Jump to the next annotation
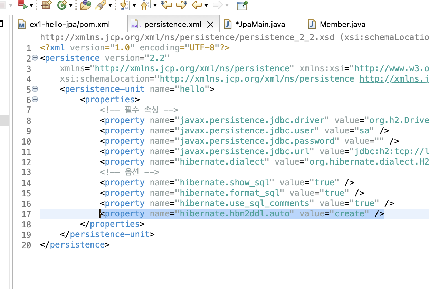 [125, 5]
